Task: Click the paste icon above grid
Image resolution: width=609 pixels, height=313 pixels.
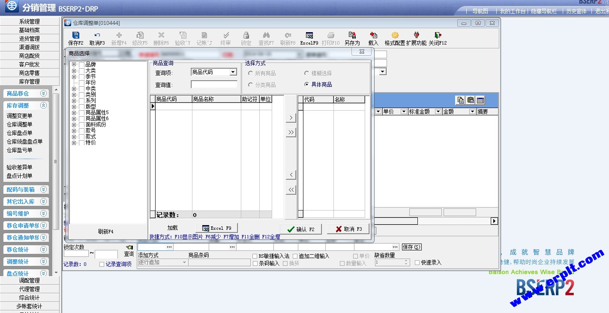Action: [471, 100]
